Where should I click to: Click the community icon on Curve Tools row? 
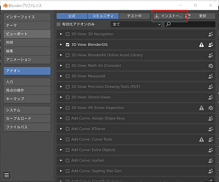(x=211, y=139)
